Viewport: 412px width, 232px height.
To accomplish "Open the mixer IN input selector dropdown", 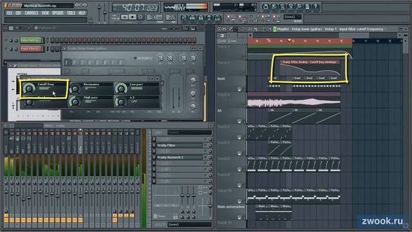I will pyautogui.click(x=190, y=132).
